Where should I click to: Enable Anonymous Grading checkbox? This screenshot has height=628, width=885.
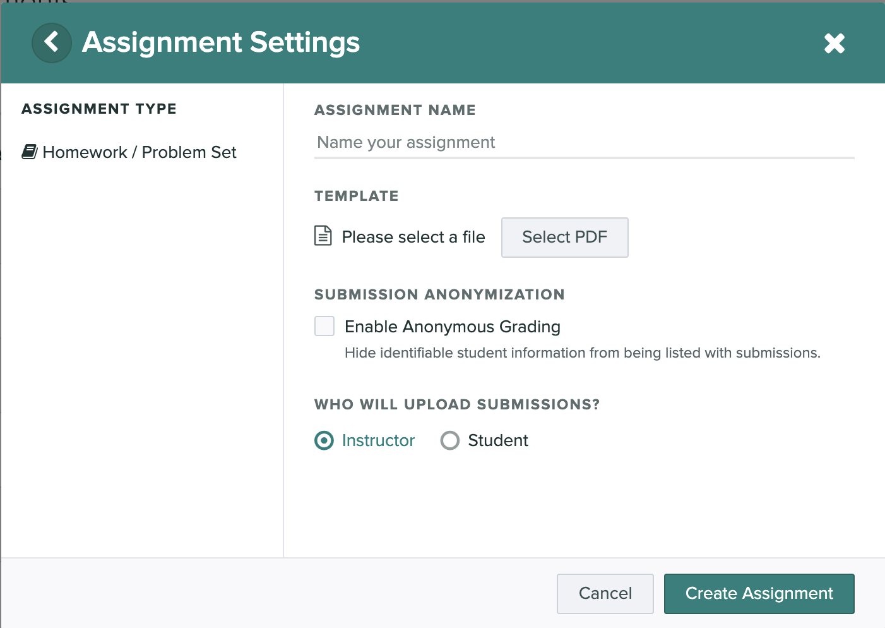(324, 326)
